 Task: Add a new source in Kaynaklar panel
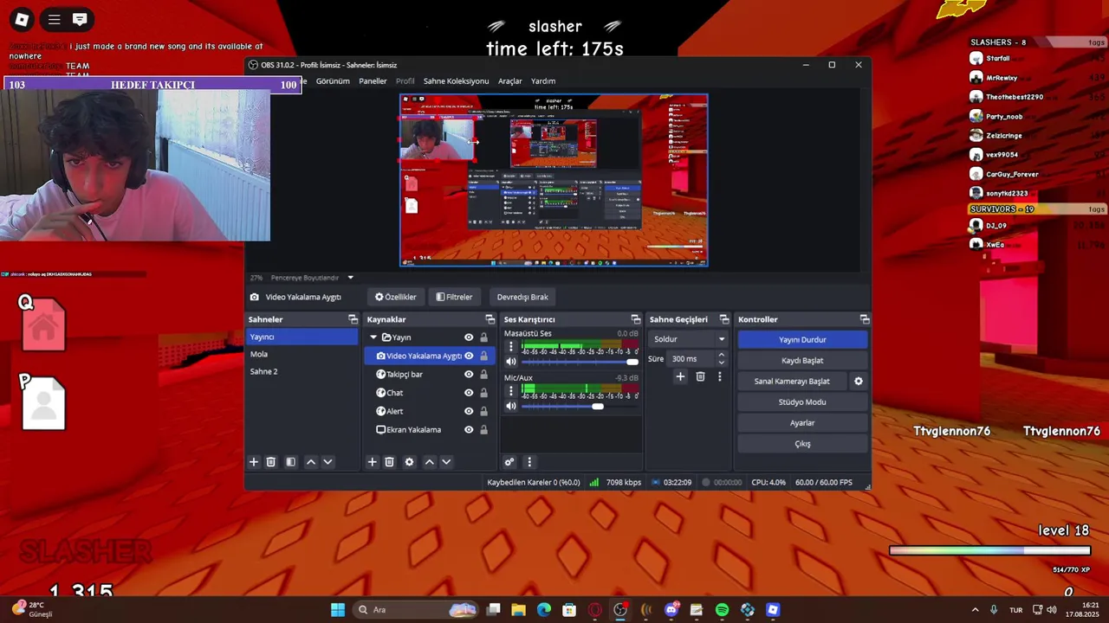pyautogui.click(x=373, y=462)
